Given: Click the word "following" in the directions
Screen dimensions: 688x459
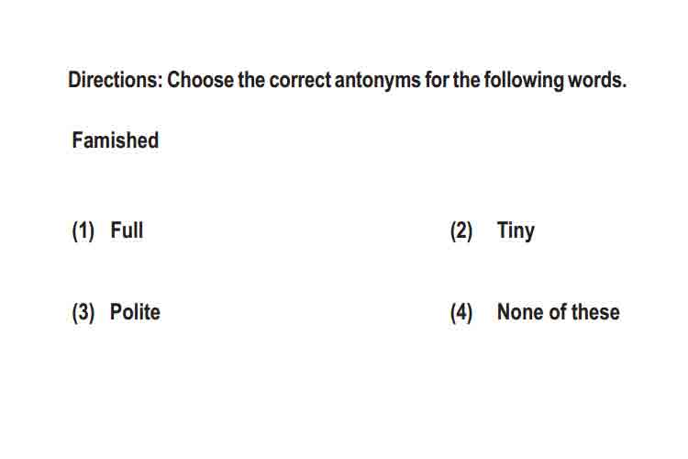Looking at the screenshot, I should click(x=524, y=81).
